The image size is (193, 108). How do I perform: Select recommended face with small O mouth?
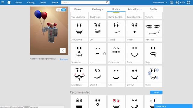pyautogui.click(x=98, y=102)
